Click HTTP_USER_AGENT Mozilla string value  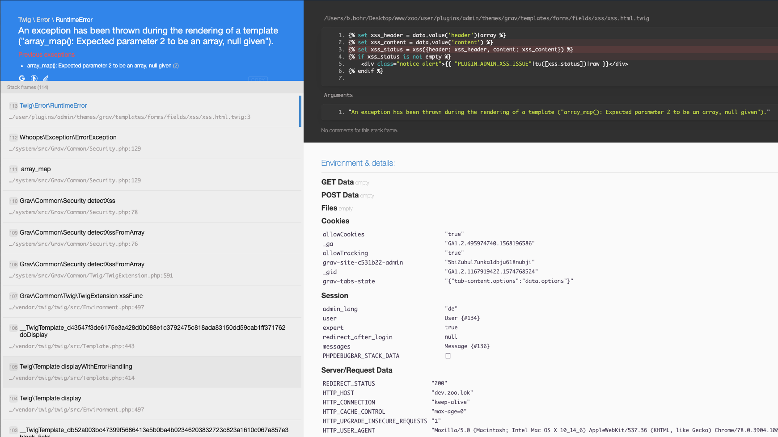(x=605, y=430)
